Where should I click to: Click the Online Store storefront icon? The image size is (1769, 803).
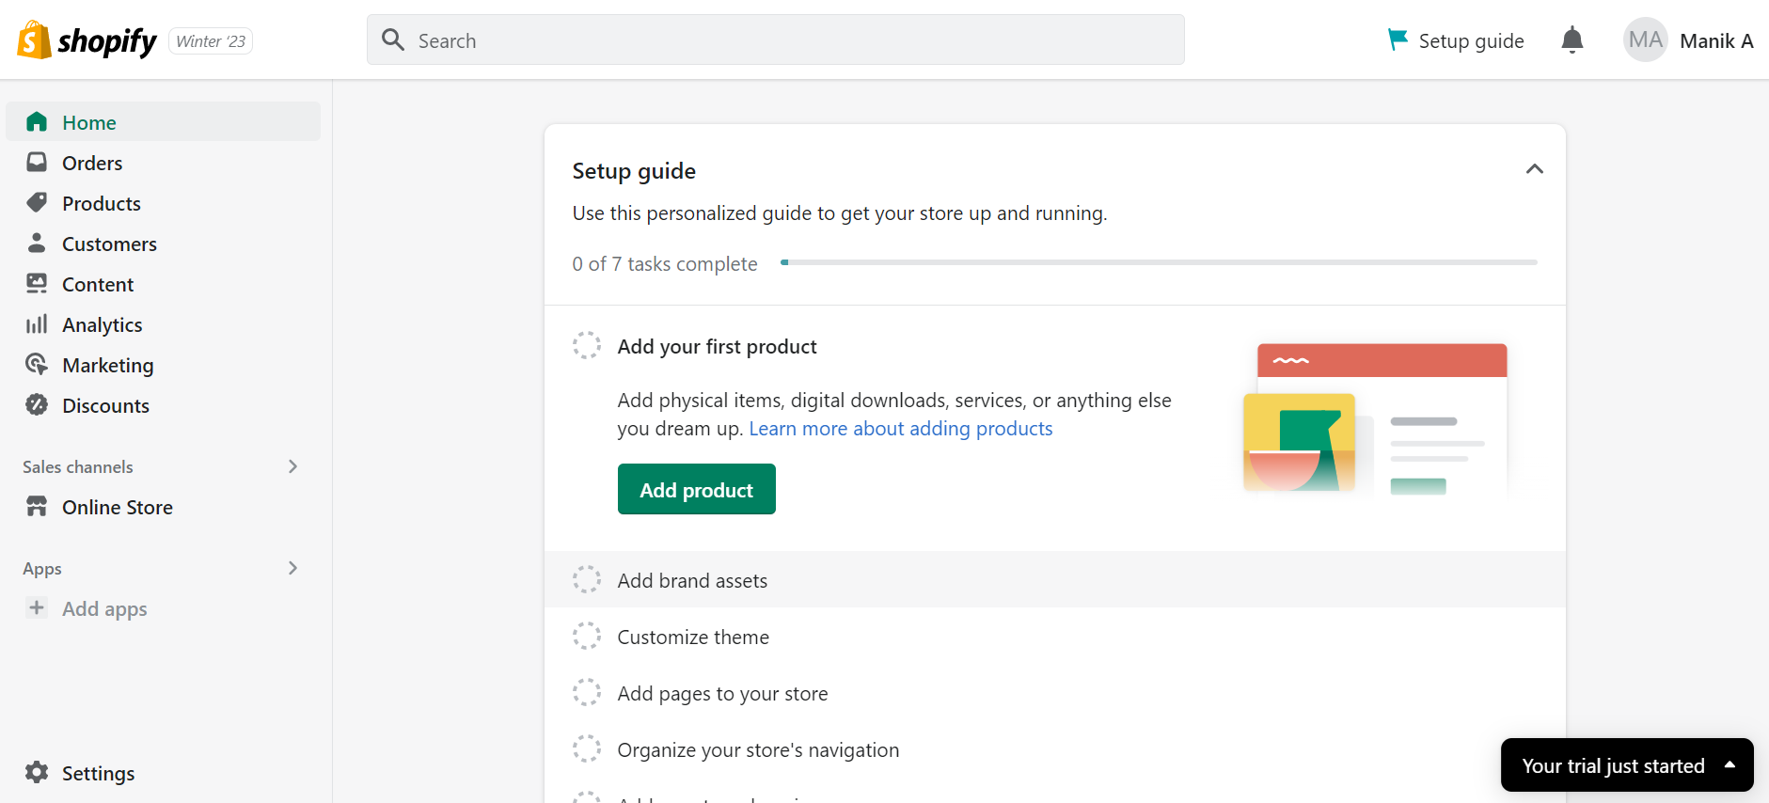[x=37, y=507]
